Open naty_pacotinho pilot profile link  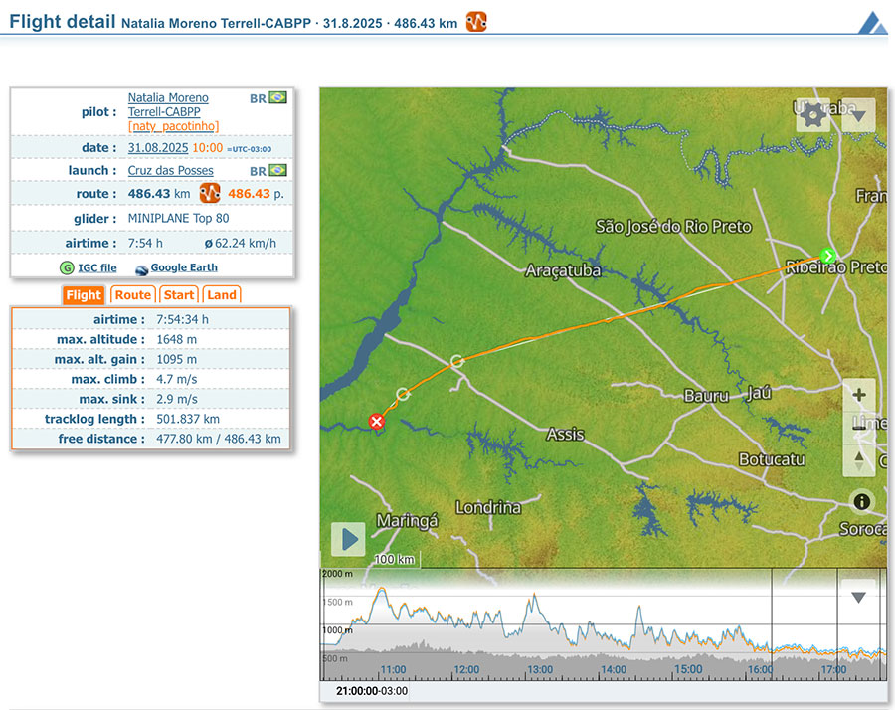click(173, 126)
